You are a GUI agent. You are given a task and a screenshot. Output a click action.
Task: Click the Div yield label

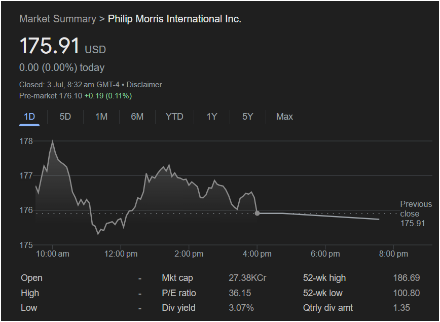178,308
